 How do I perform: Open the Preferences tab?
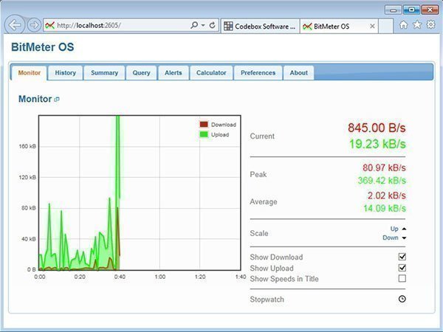[x=258, y=73]
